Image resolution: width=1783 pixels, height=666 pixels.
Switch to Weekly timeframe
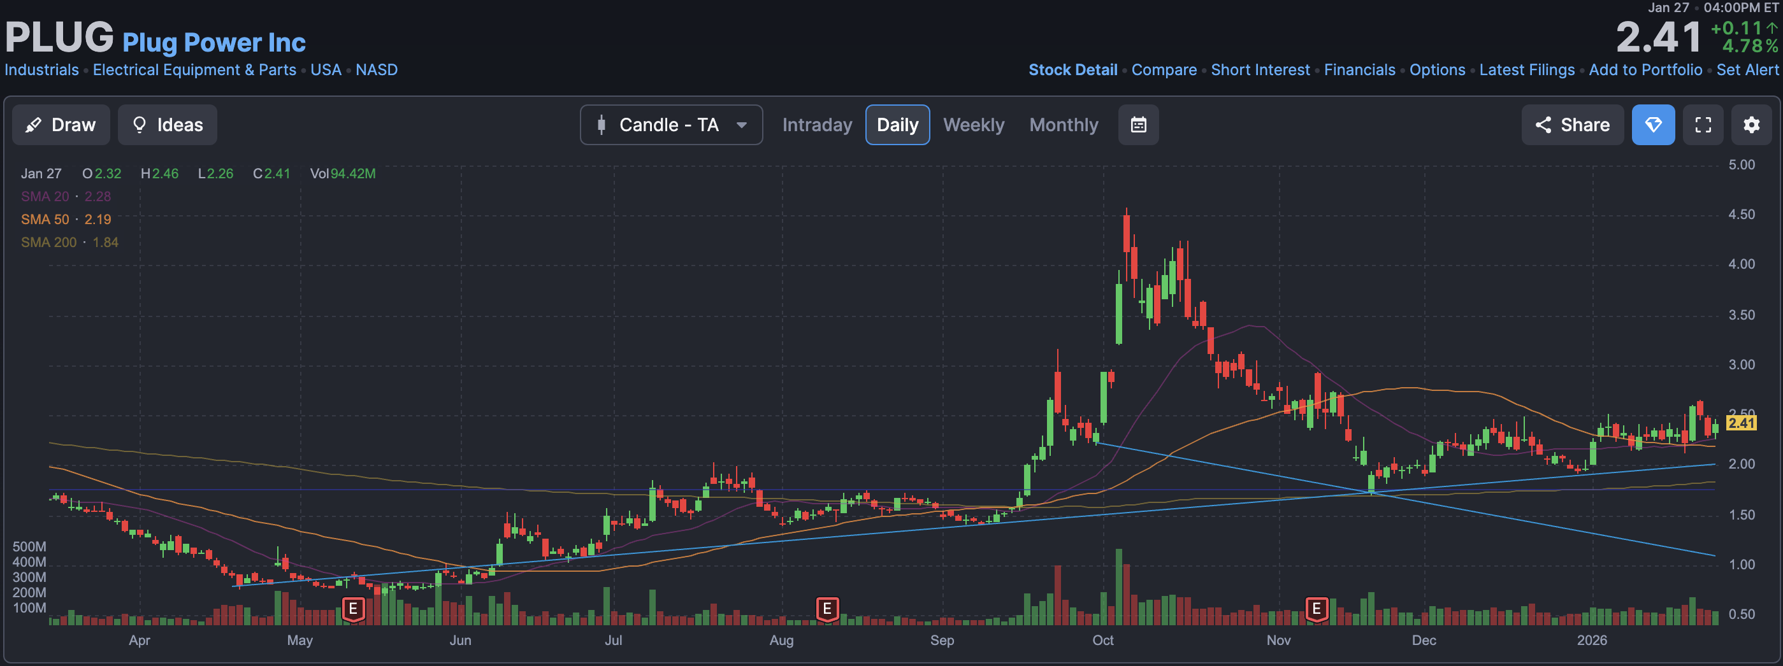click(973, 125)
